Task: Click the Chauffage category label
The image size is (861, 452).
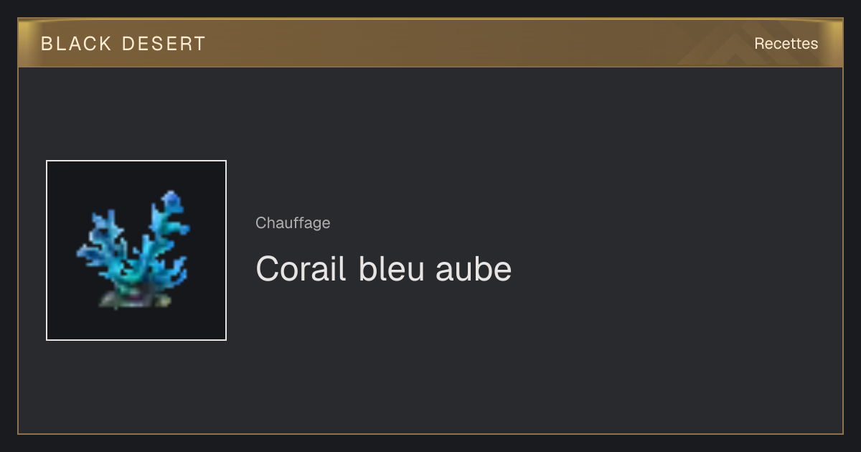Action: 293,223
